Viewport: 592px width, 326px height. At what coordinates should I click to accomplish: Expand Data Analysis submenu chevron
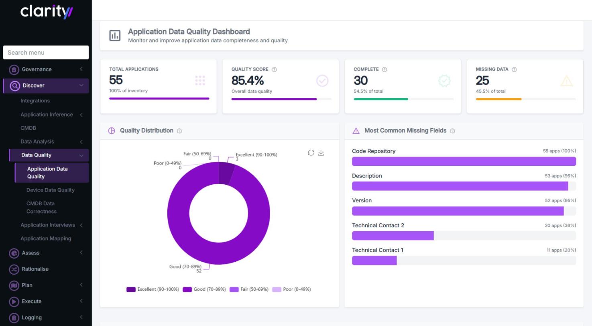point(81,142)
